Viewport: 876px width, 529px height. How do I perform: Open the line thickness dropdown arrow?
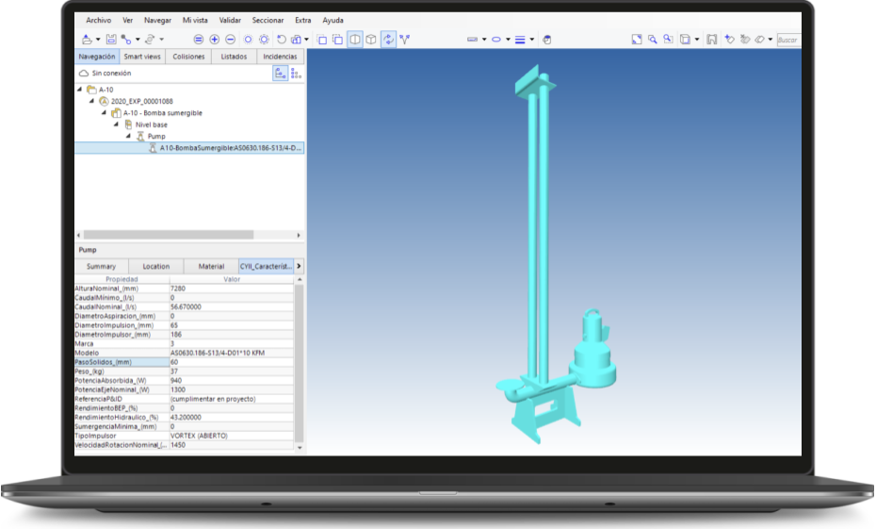tap(533, 40)
